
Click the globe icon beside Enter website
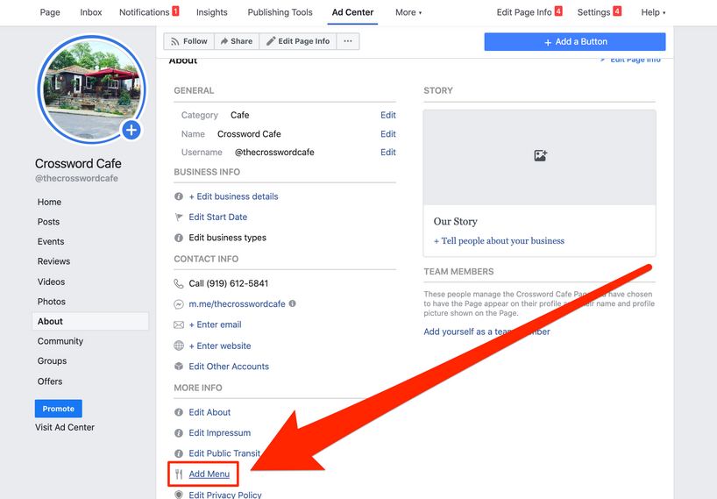point(178,346)
